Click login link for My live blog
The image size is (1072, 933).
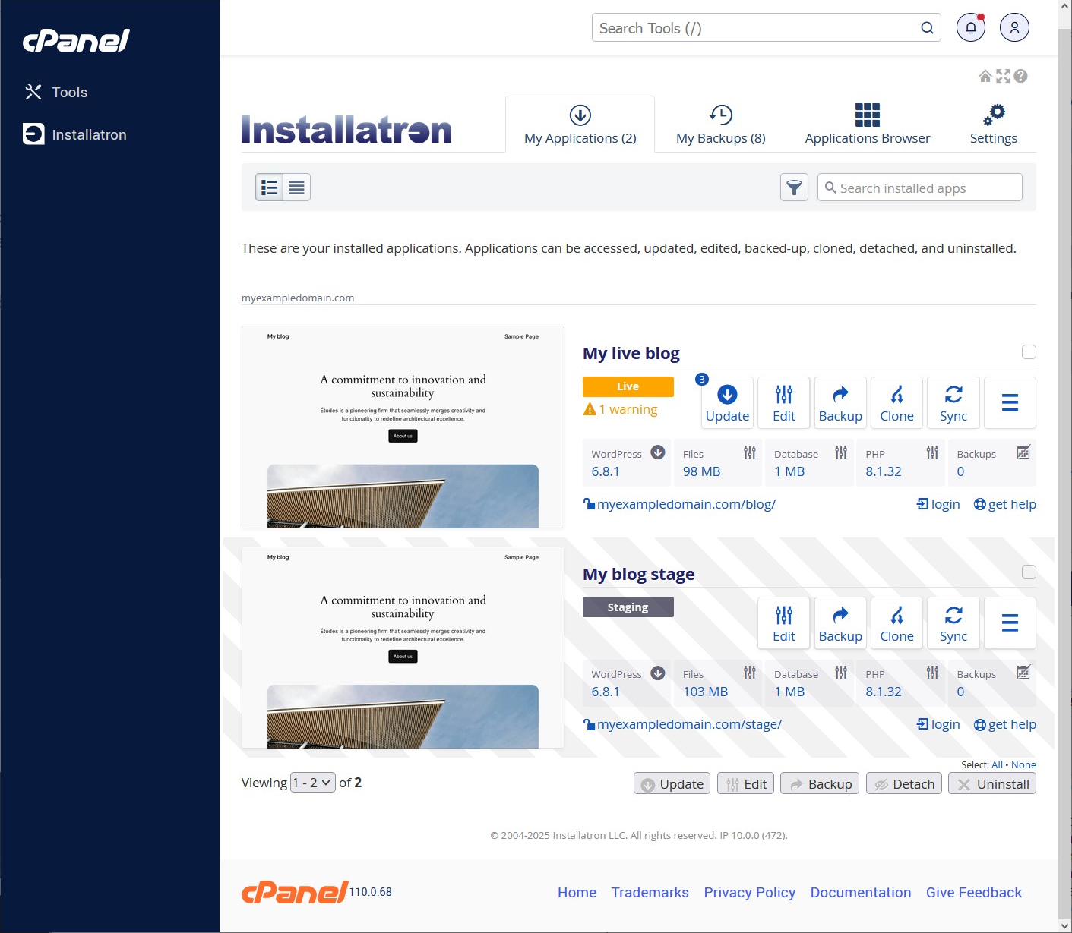[938, 504]
